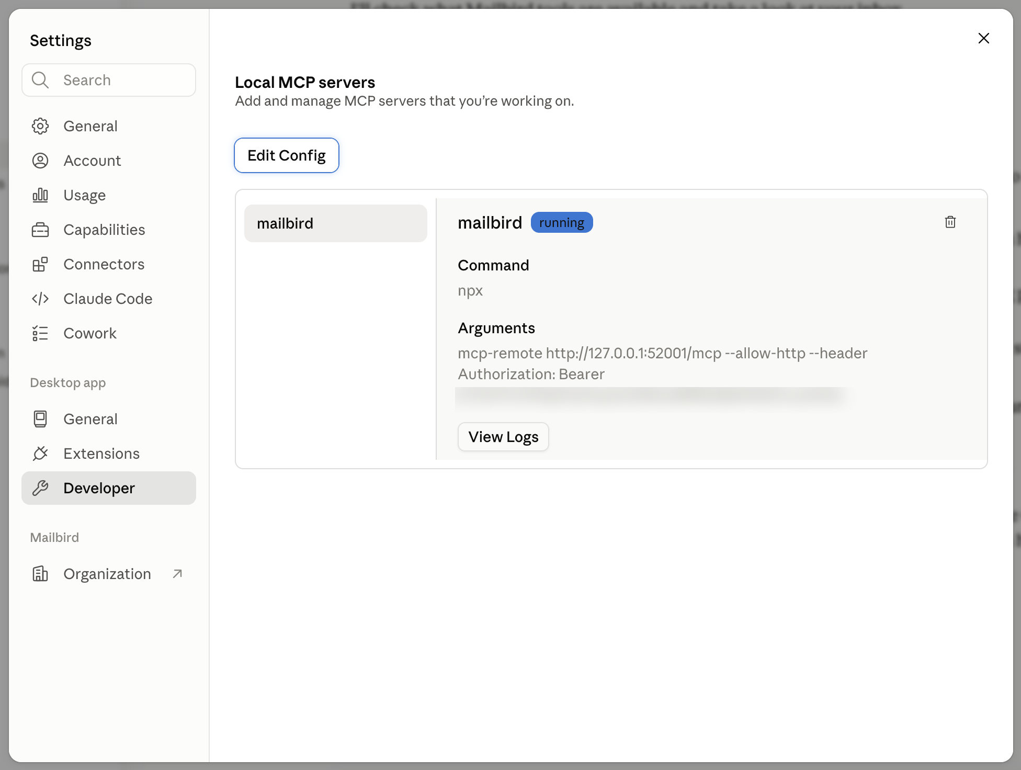Click the external link arrow beside Organization

[177, 574]
